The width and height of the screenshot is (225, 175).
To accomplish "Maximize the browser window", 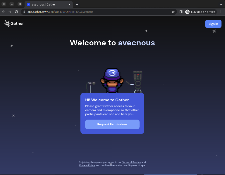I will point(20,4).
